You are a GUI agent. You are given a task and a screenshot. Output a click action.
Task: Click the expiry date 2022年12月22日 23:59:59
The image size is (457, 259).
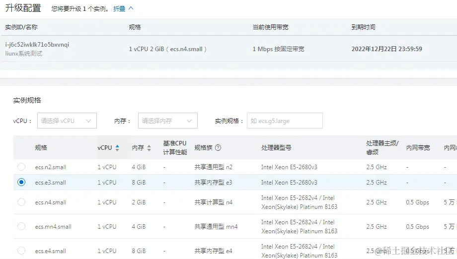387,49
